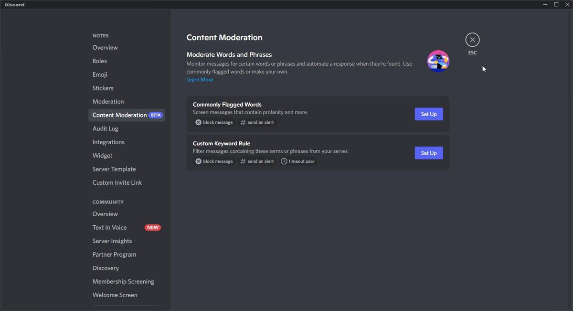Click the send an alert icon under Custom Keyword Rule
This screenshot has height=311, width=573.
pos(243,161)
